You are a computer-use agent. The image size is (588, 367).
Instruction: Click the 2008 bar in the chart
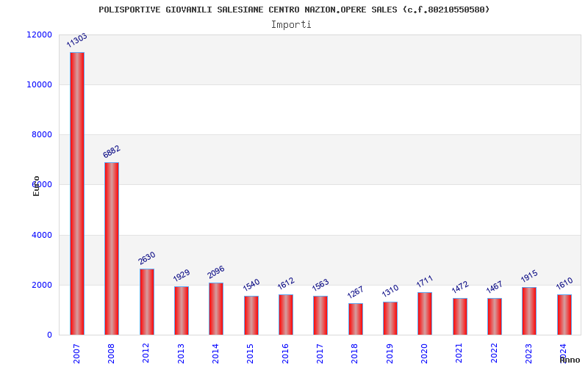pos(112,249)
